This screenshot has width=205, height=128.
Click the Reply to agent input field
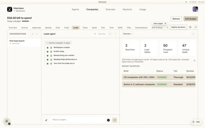tap(78, 120)
